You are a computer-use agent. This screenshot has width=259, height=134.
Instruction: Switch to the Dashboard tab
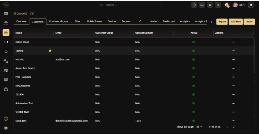tap(169, 21)
